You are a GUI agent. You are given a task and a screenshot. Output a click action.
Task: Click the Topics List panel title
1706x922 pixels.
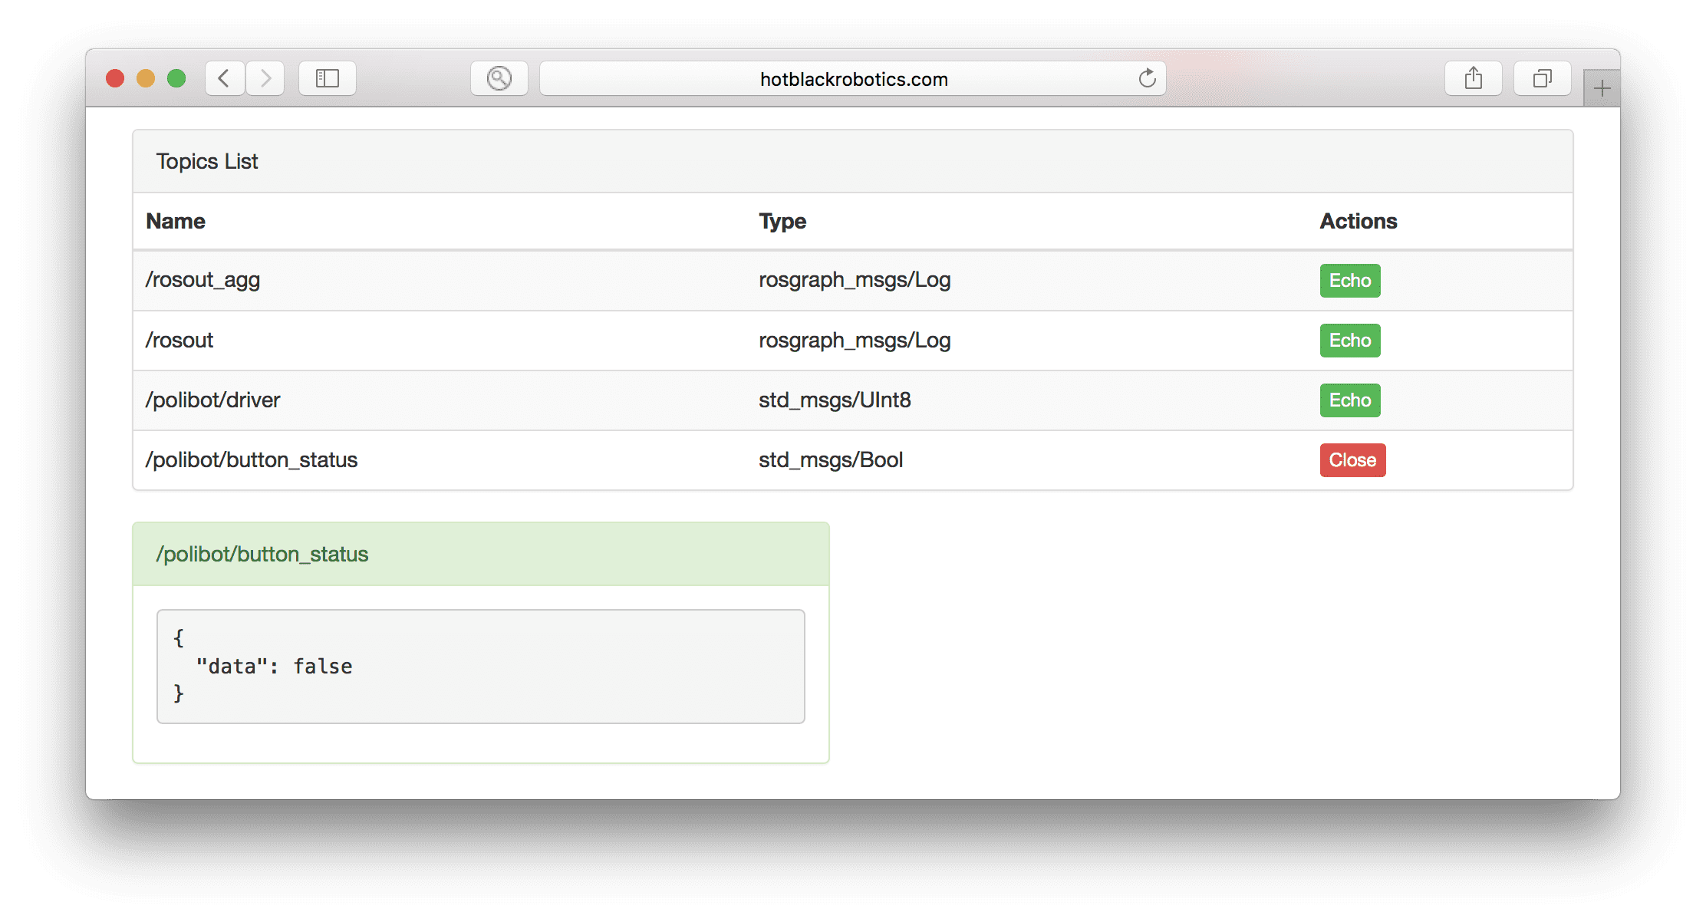[207, 162]
